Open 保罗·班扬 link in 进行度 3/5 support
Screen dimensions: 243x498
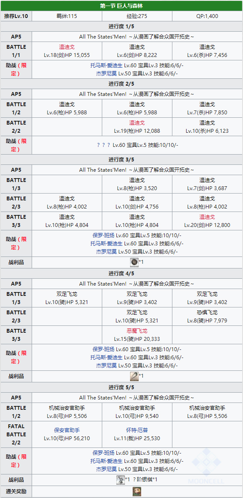[x=104, y=236]
